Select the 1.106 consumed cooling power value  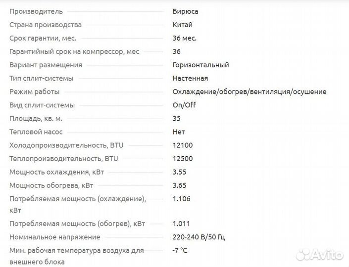(x=181, y=199)
